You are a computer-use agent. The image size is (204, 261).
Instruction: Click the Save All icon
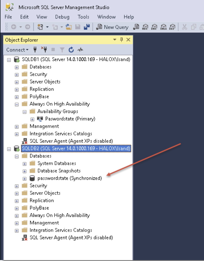[x=87, y=27]
